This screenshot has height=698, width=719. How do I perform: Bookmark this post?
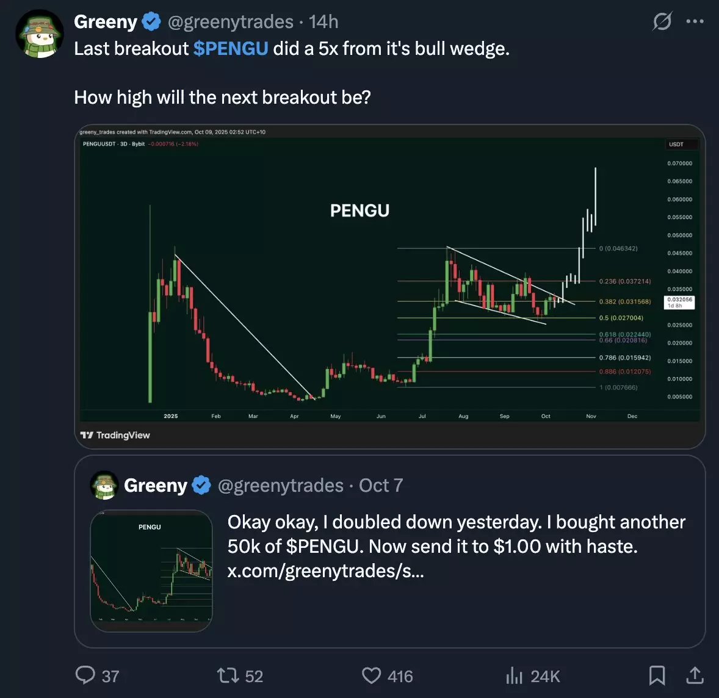pyautogui.click(x=657, y=675)
